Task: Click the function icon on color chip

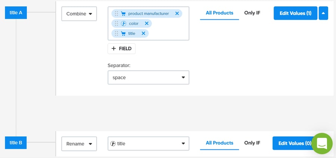Action: click(124, 23)
